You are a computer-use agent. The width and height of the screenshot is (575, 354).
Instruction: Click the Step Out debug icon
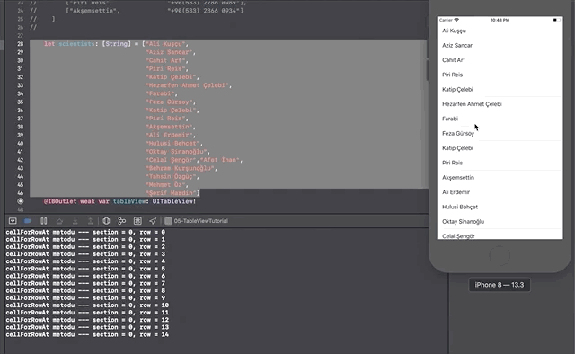90,221
